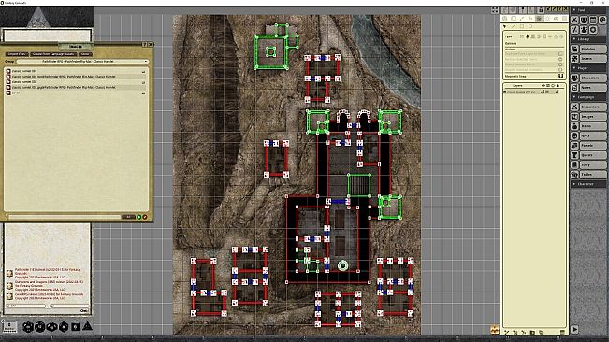This screenshot has height=342, width=609.
Task: Toggle image fullscreen arrows icon
Action: point(496,9)
